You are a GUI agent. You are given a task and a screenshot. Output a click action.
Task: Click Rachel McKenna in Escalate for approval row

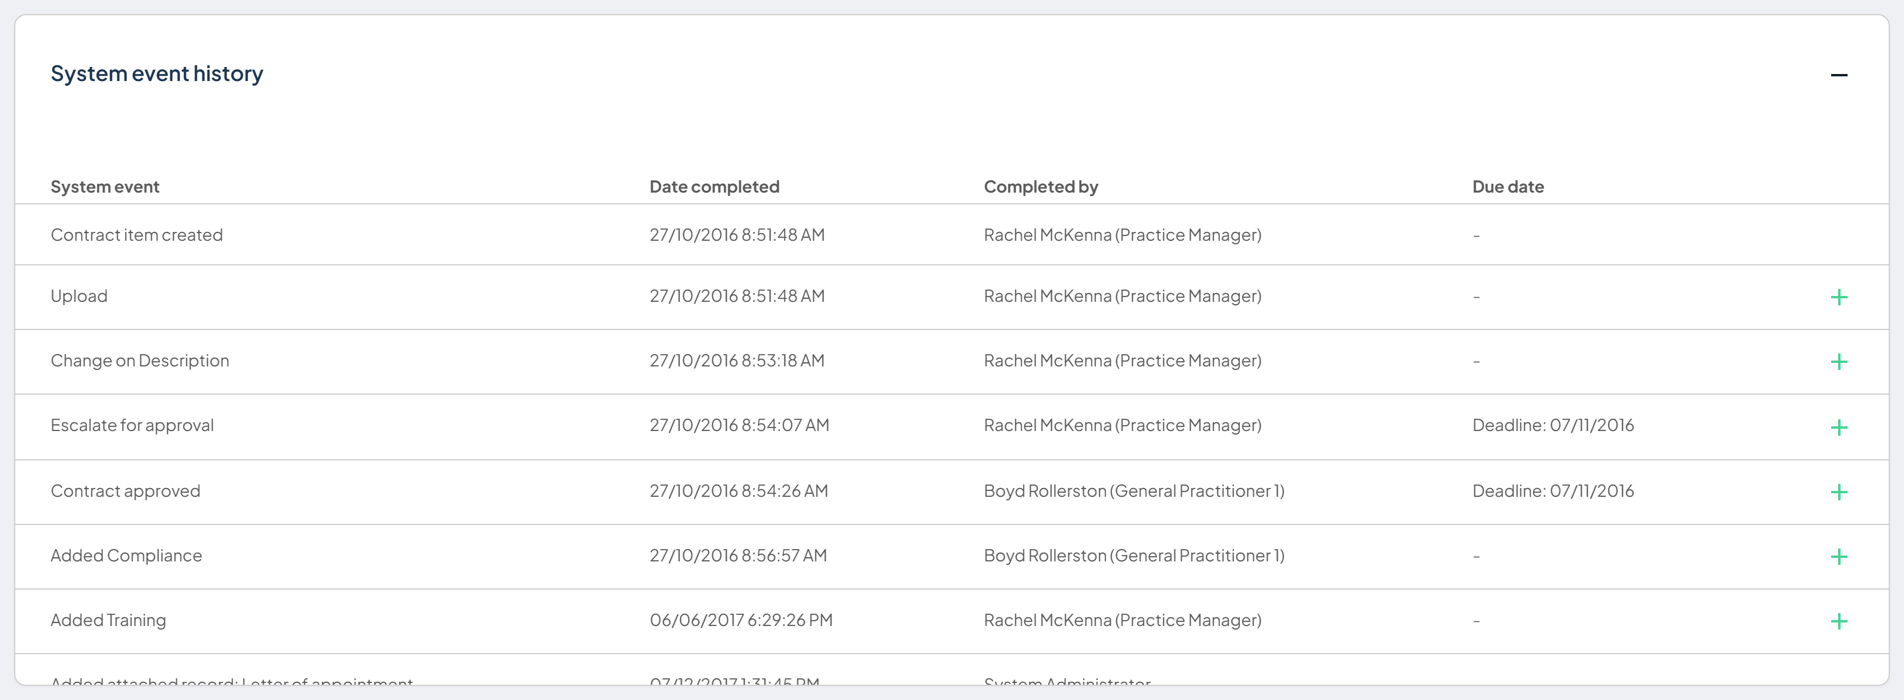[x=1123, y=425]
